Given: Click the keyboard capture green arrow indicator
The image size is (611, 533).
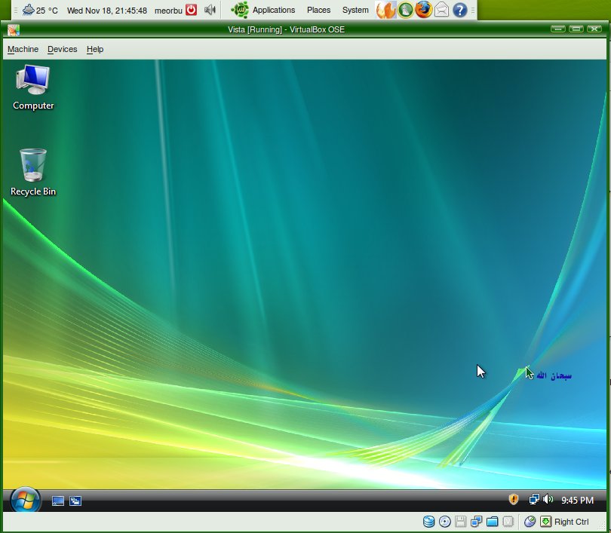Looking at the screenshot, I should [x=545, y=522].
